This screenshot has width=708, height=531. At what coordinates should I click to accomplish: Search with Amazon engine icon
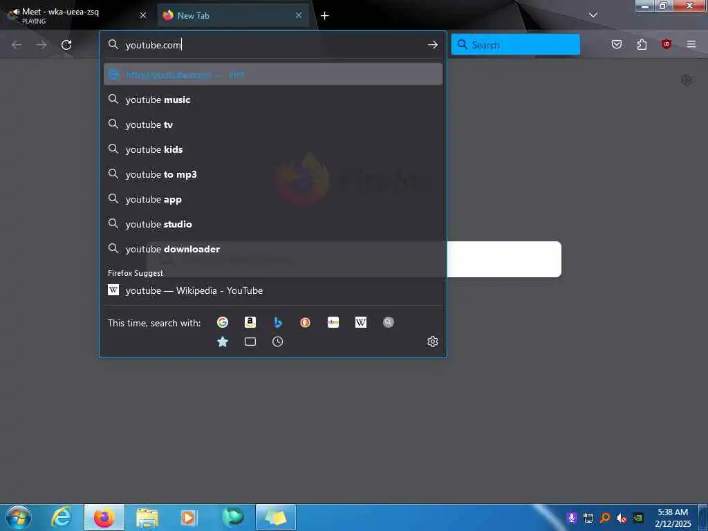click(250, 322)
